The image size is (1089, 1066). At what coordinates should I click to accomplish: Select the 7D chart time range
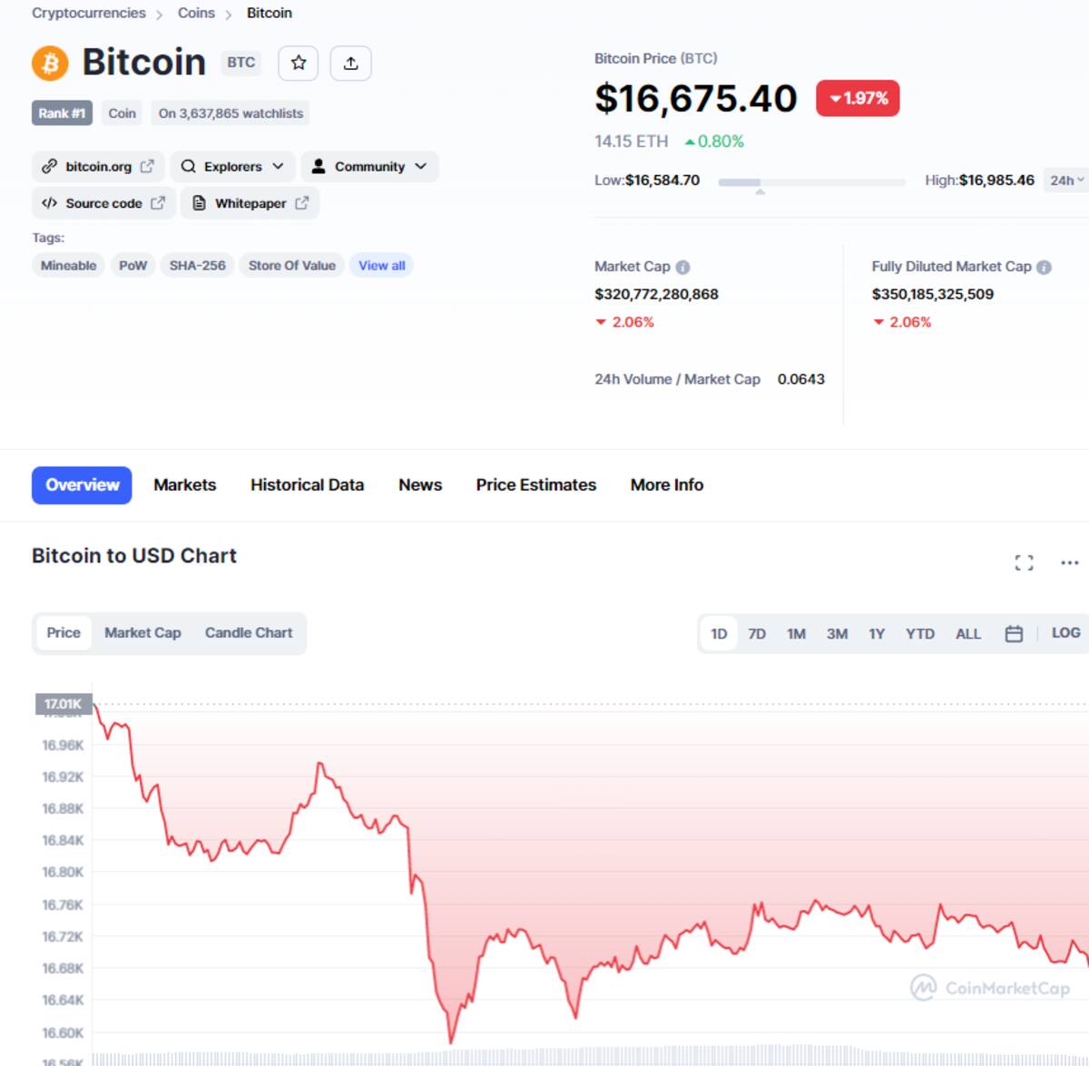point(757,633)
